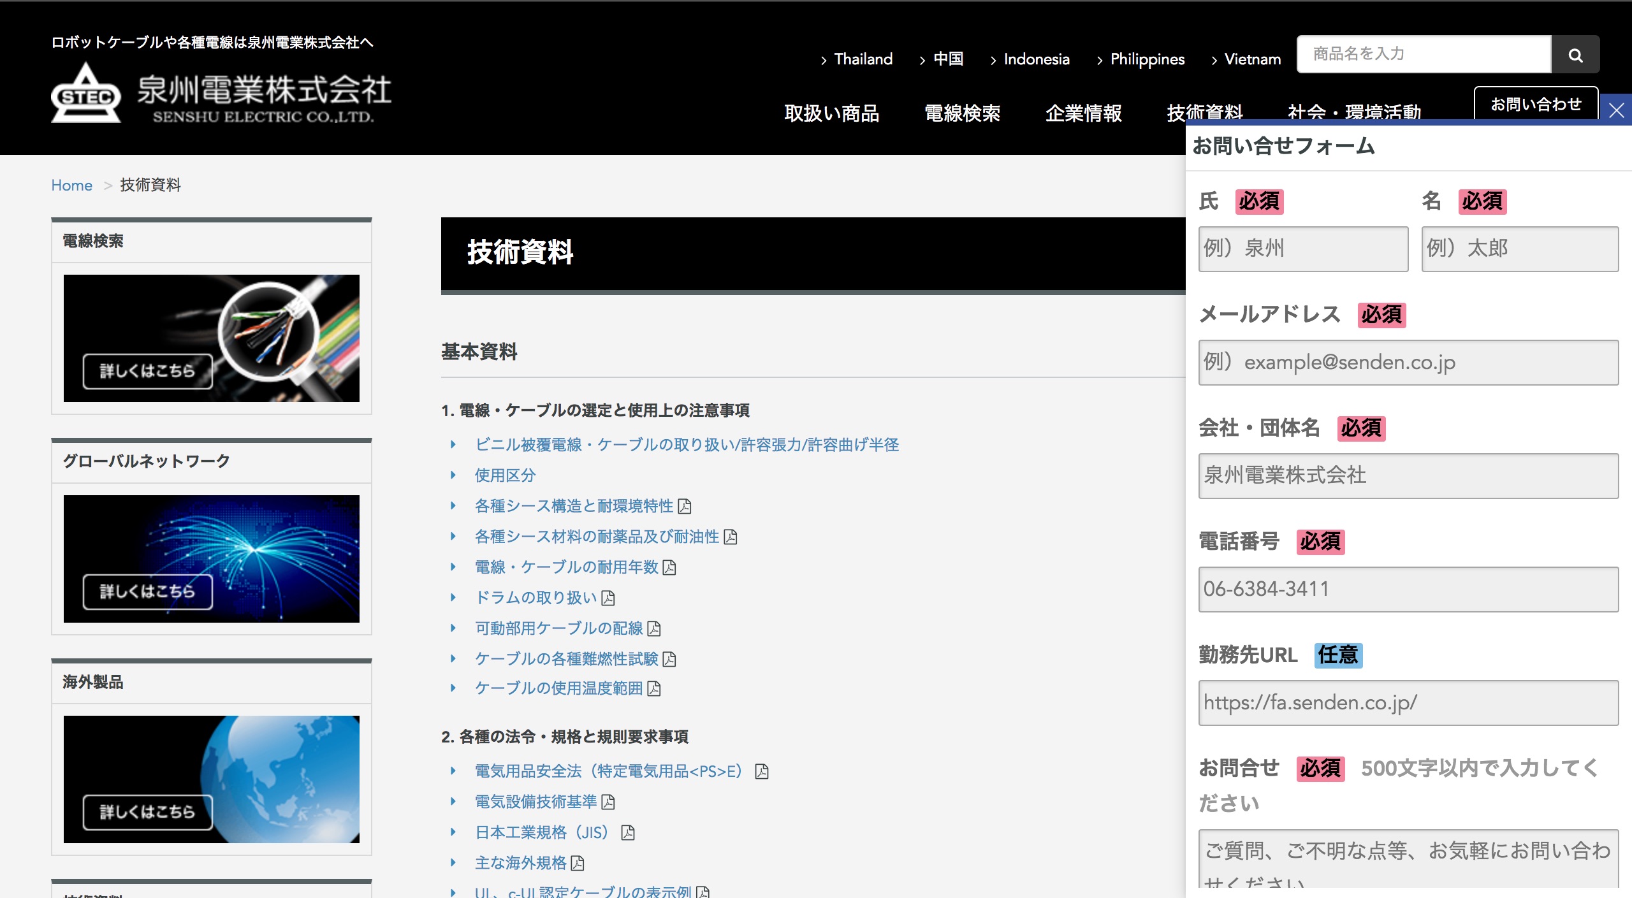
Task: Open PDF icon beside ドラムの取り扱い
Action: coord(608,598)
